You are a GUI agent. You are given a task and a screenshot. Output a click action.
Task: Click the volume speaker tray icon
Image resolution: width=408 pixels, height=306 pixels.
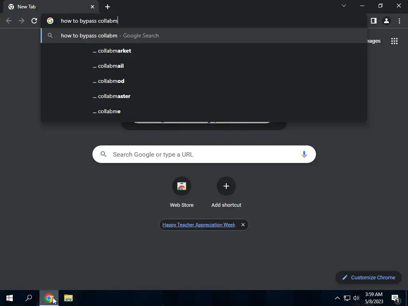coord(356,298)
